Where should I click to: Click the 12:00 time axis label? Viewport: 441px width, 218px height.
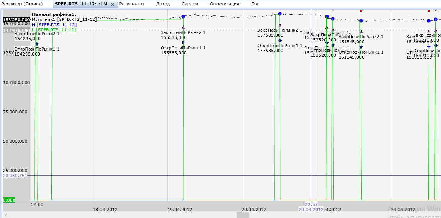(x=37, y=204)
